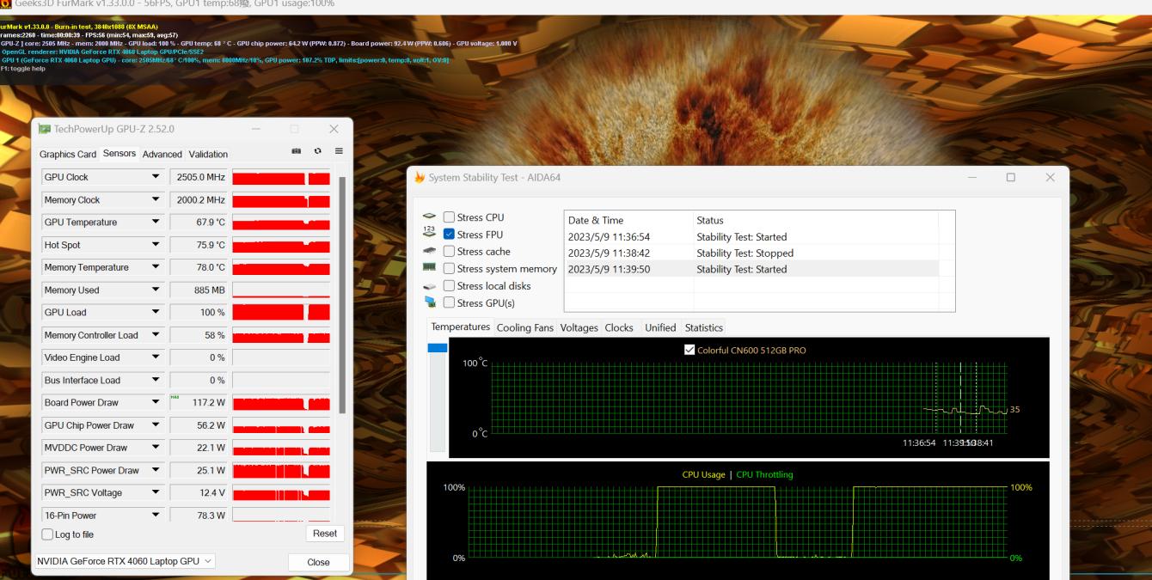Select the Temperatures tab in AIDA64
This screenshot has height=580, width=1152.
(x=461, y=327)
